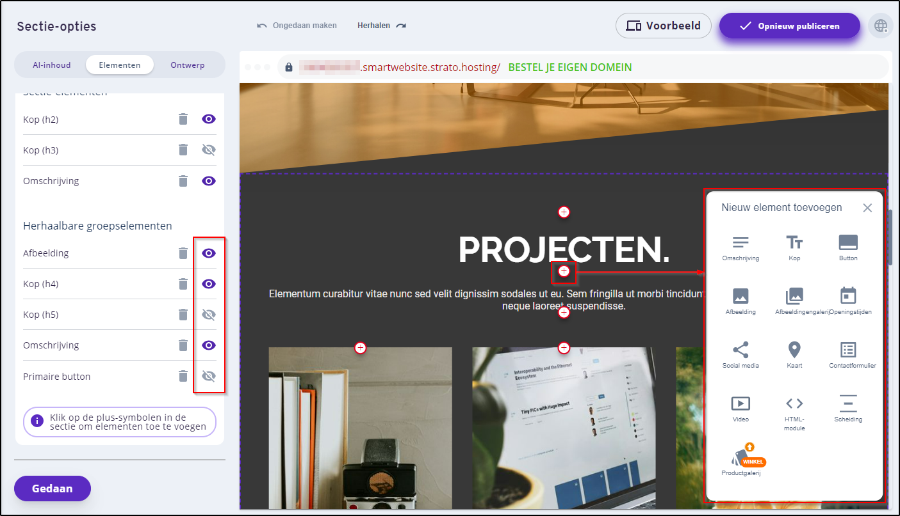The width and height of the screenshot is (900, 516).
Task: Show the Primaire button element
Action: click(209, 376)
